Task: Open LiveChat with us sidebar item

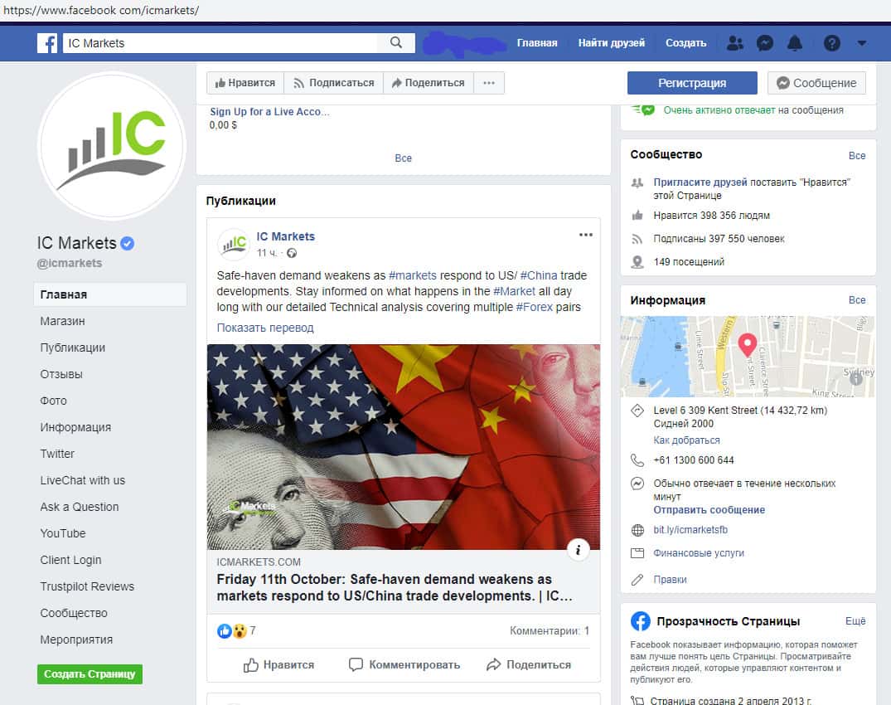Action: tap(82, 480)
